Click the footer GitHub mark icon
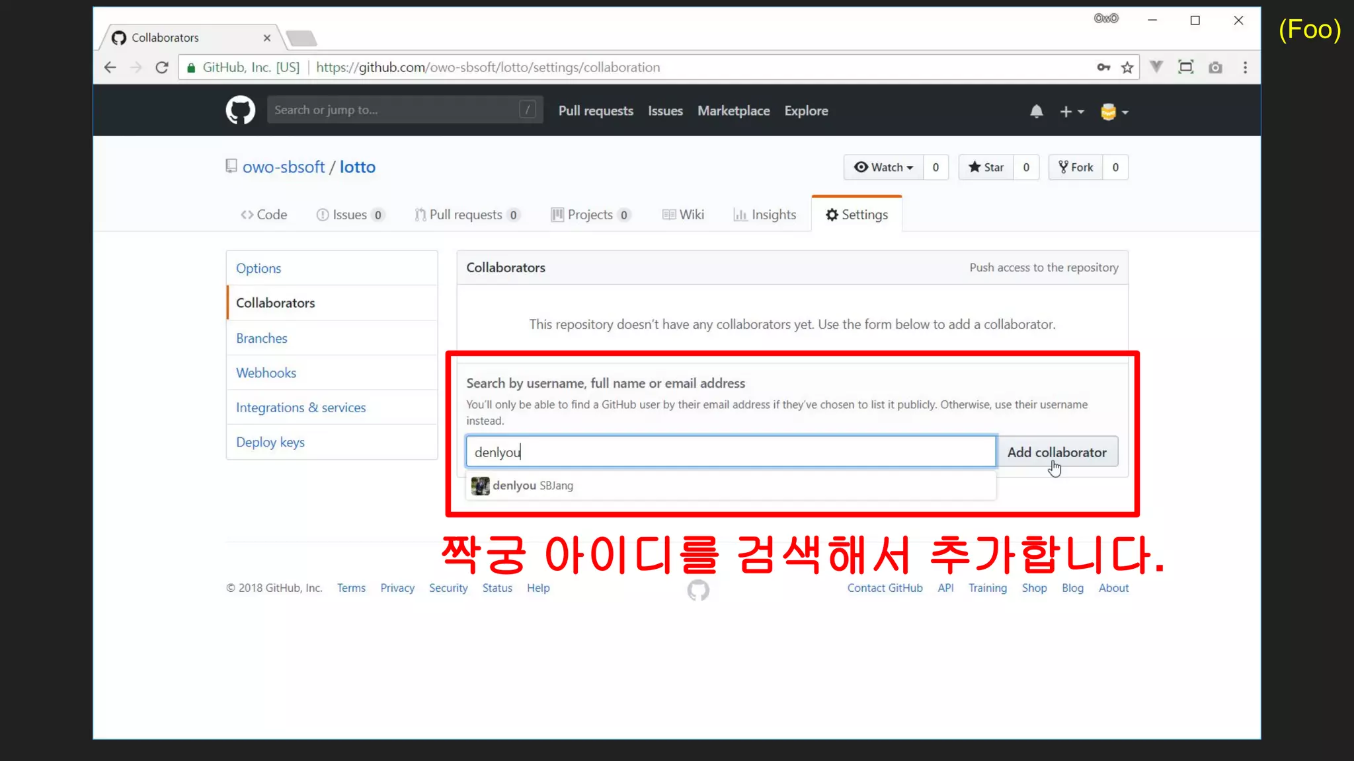This screenshot has width=1354, height=761. pos(698,590)
